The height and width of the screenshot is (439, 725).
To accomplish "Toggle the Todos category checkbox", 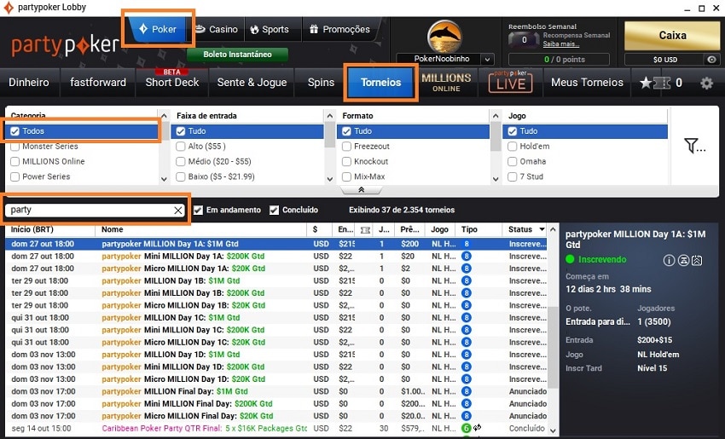I will coord(14,131).
